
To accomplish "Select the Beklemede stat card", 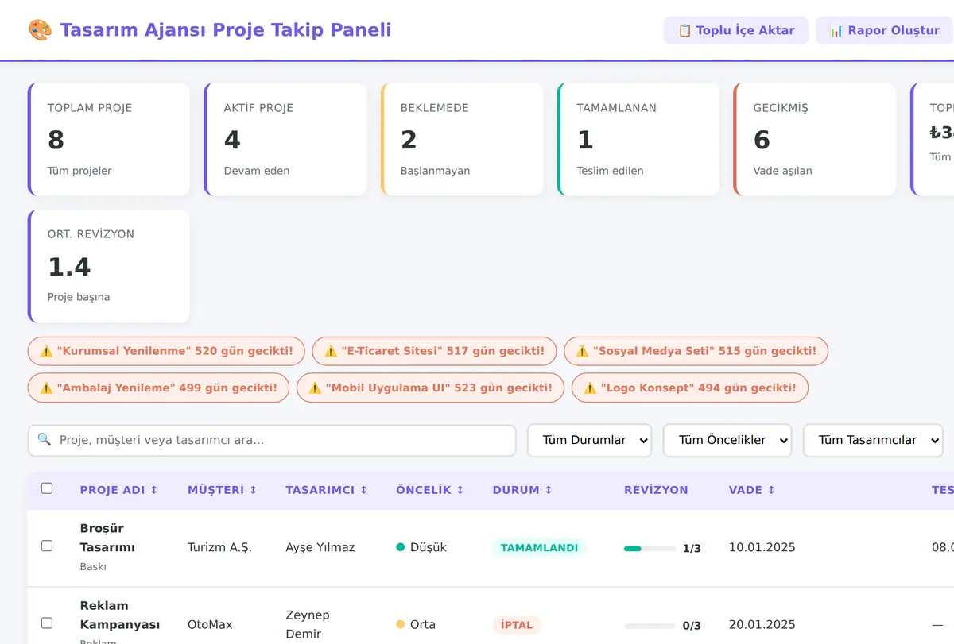I will pyautogui.click(x=462, y=139).
